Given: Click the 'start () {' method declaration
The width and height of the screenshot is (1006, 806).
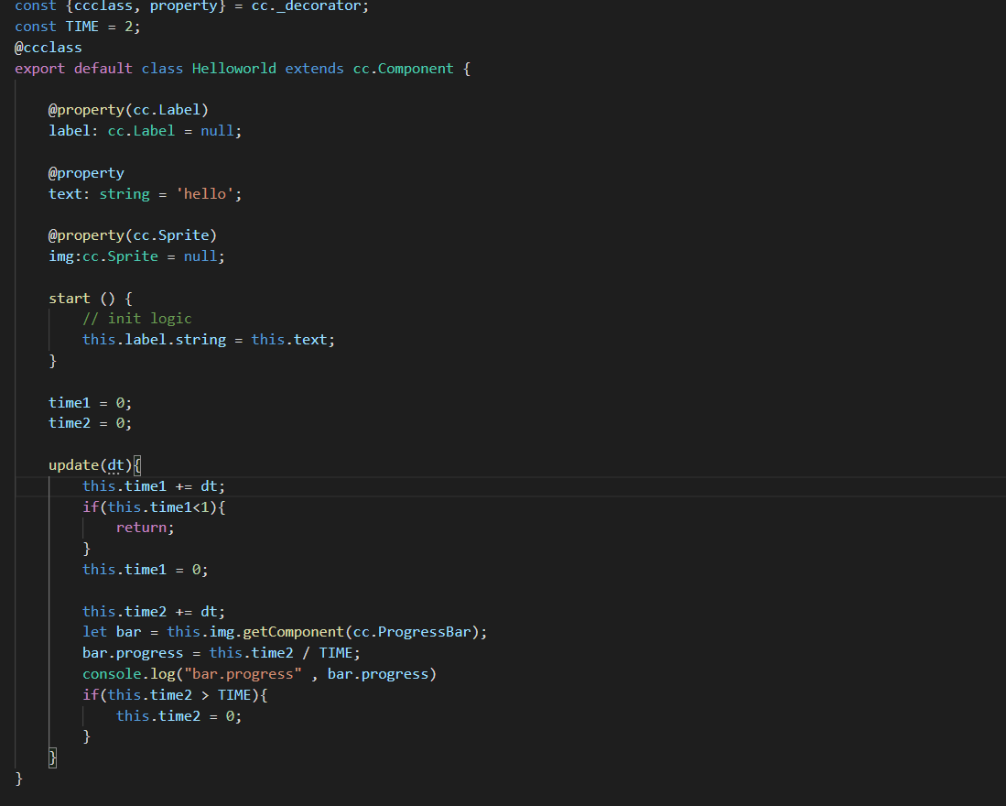Looking at the screenshot, I should (91, 299).
